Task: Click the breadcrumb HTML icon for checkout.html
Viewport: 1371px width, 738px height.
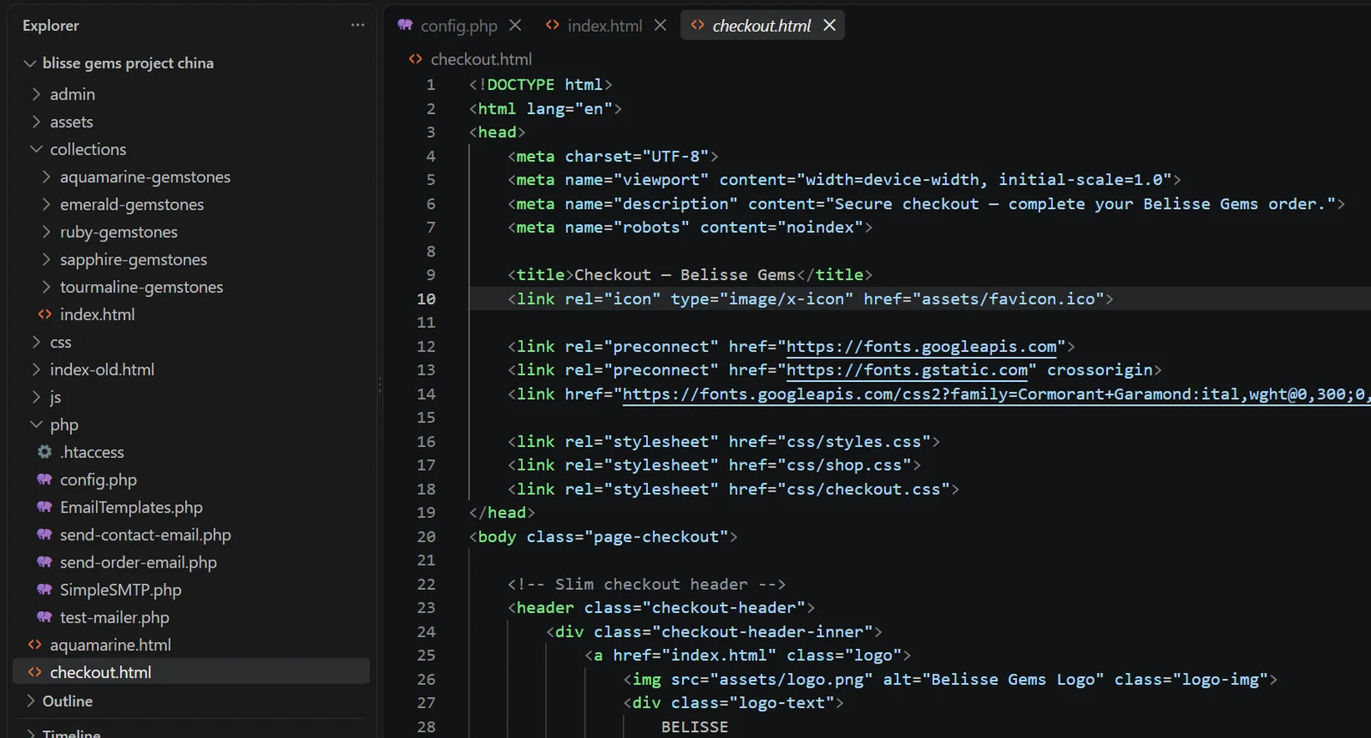Action: 416,59
